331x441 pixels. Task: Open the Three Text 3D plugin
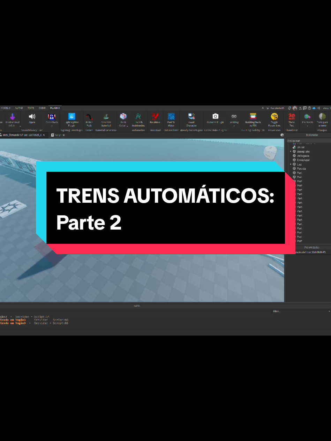(292, 119)
